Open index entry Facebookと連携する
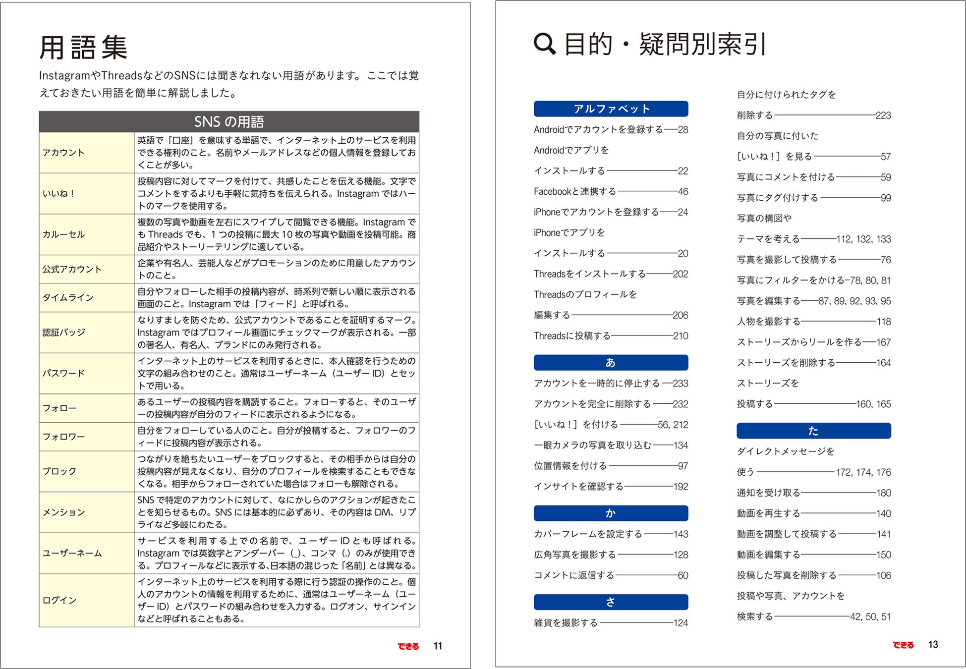Image resolution: width=966 pixels, height=669 pixels. tap(575, 191)
